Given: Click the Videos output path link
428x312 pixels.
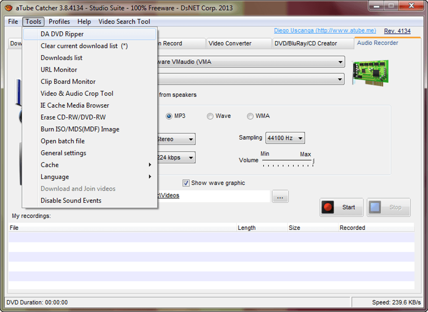Looking at the screenshot, I should 168,196.
